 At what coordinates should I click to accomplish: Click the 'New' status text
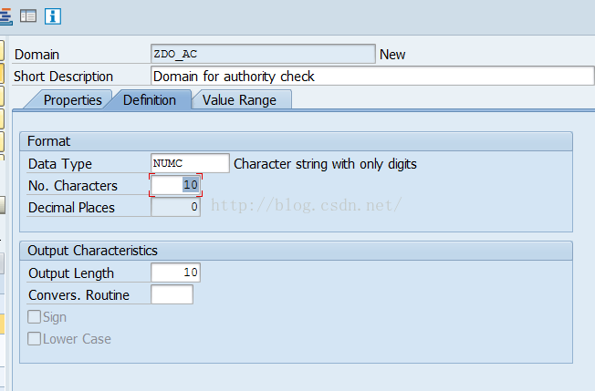pyautogui.click(x=392, y=55)
